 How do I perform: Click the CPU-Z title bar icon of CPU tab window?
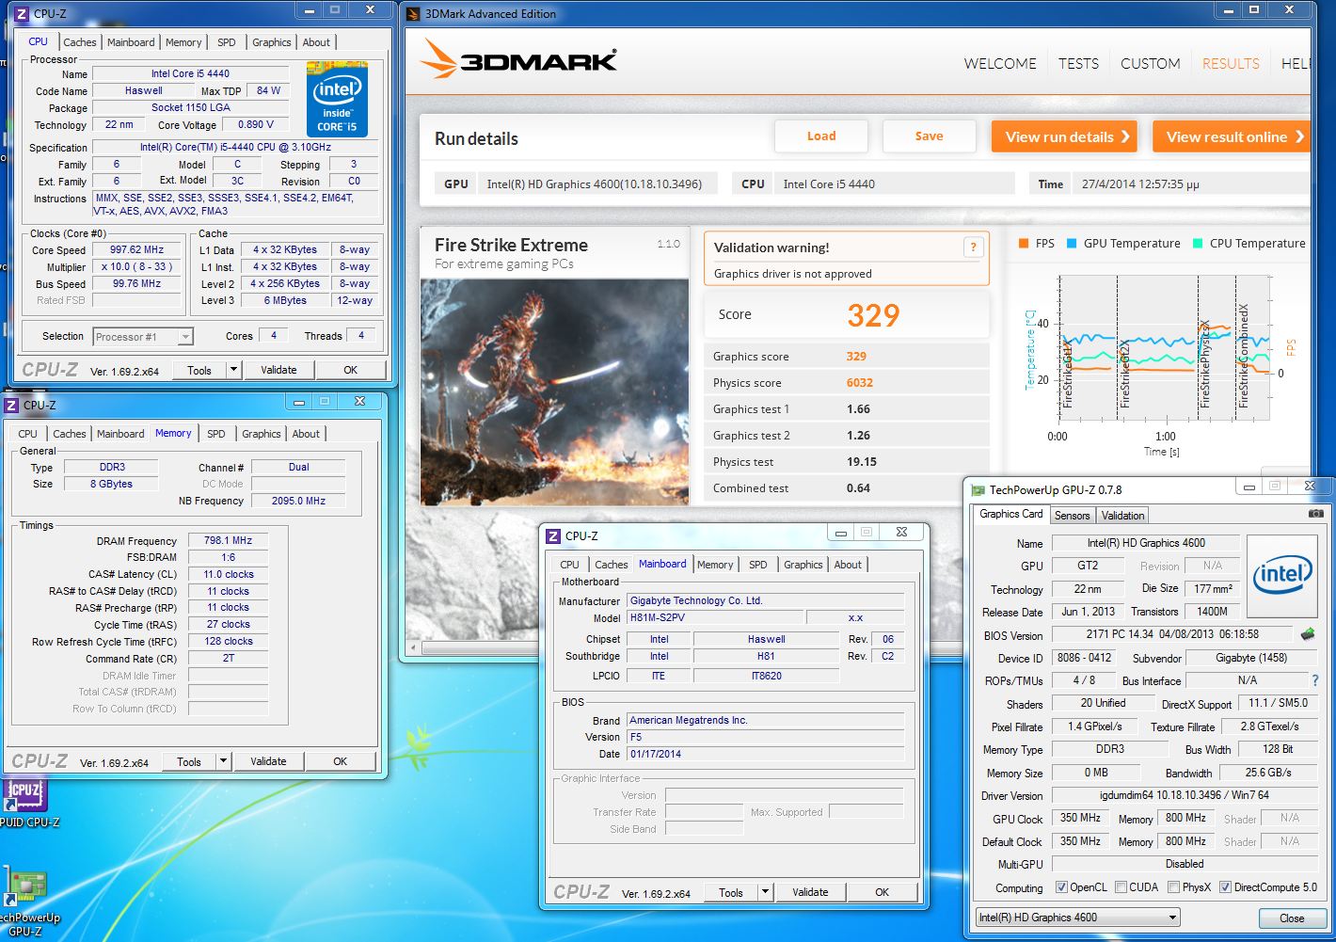[x=22, y=14]
